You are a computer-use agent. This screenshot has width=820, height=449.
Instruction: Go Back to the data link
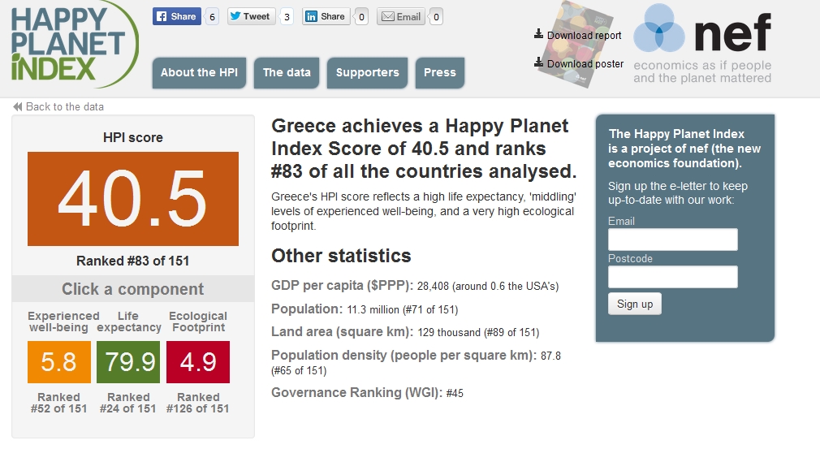click(x=65, y=106)
